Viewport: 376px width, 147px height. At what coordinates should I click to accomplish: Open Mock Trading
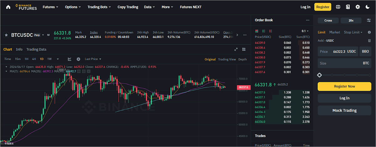[x=345, y=110]
